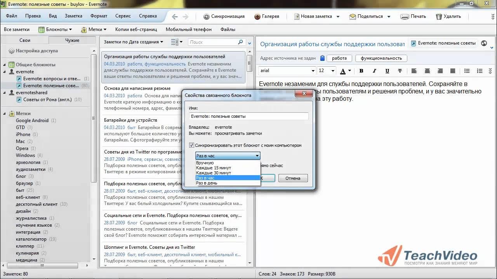Select the Google Android tag
This screenshot has width=497, height=279.
click(32, 121)
